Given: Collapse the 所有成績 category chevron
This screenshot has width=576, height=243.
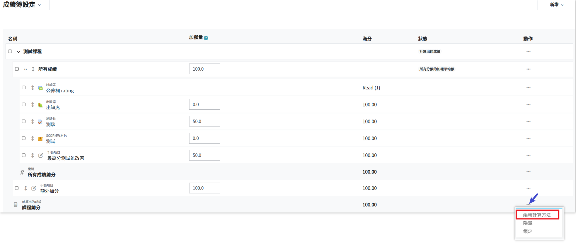Looking at the screenshot, I should 26,69.
